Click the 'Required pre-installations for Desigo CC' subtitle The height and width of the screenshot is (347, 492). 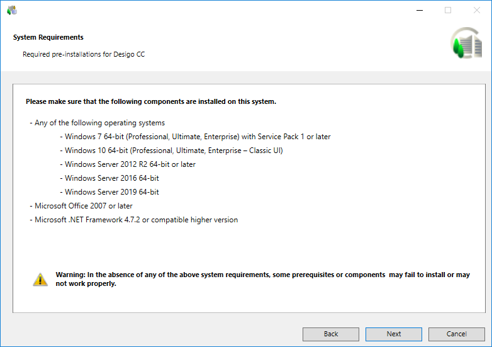click(84, 54)
